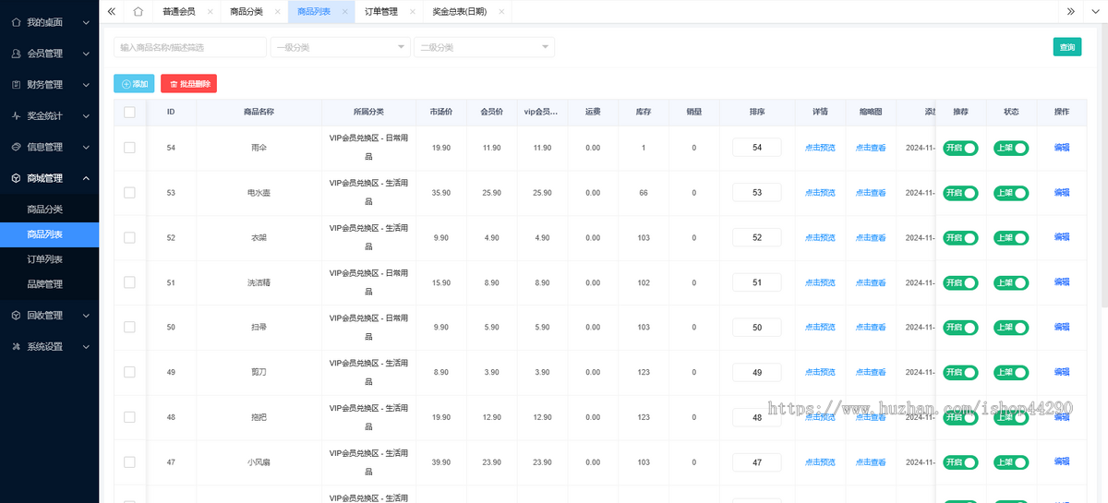
Task: Switch to 订单管理 tab
Action: pos(380,12)
